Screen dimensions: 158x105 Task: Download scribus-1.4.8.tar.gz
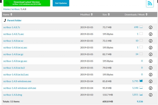coord(13,54)
